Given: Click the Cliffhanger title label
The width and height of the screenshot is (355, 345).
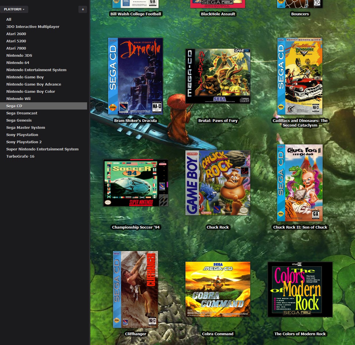Looking at the screenshot, I should [136, 334].
